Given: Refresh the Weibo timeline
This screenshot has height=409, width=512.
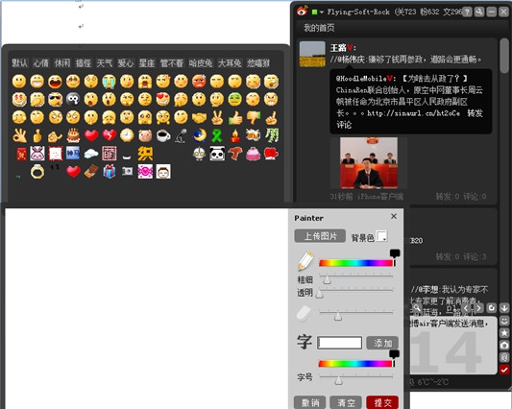Looking at the screenshot, I should [x=492, y=308].
